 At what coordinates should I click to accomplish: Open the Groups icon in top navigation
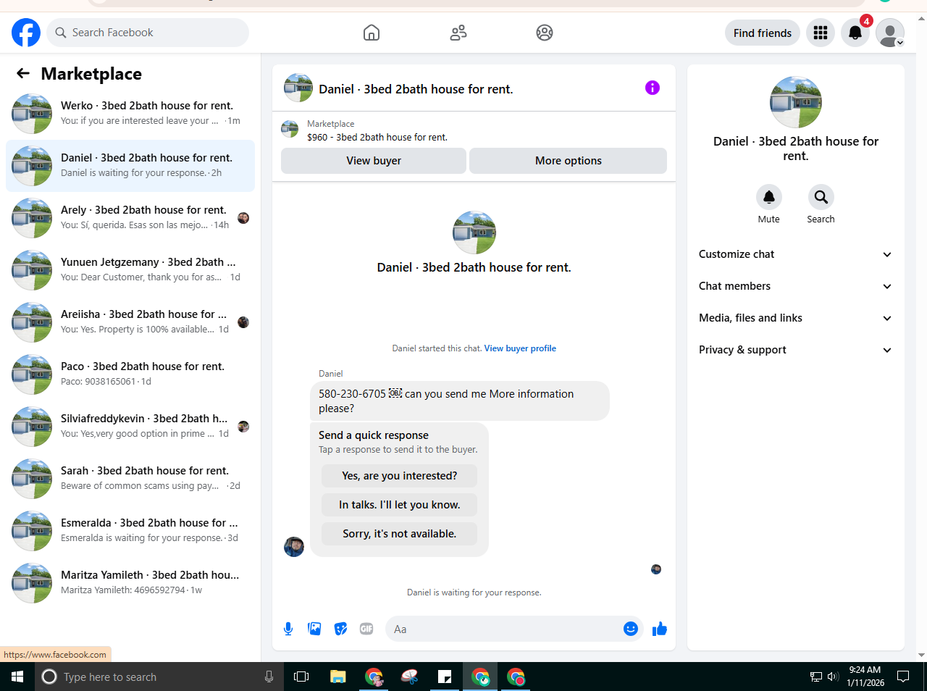tap(545, 33)
